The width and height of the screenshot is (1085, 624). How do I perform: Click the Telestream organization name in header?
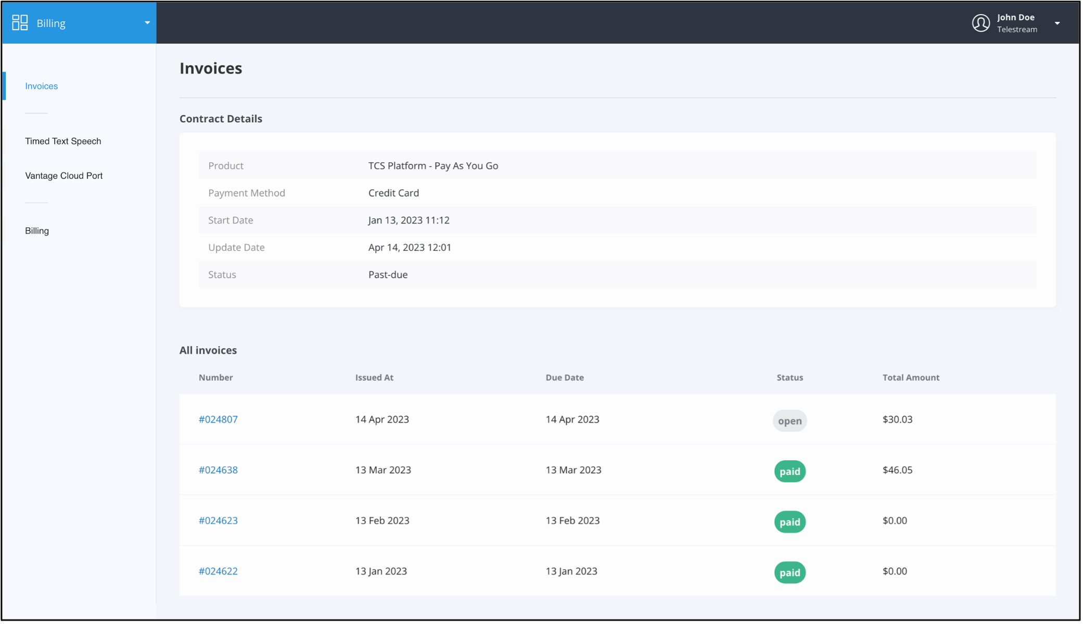click(1017, 30)
